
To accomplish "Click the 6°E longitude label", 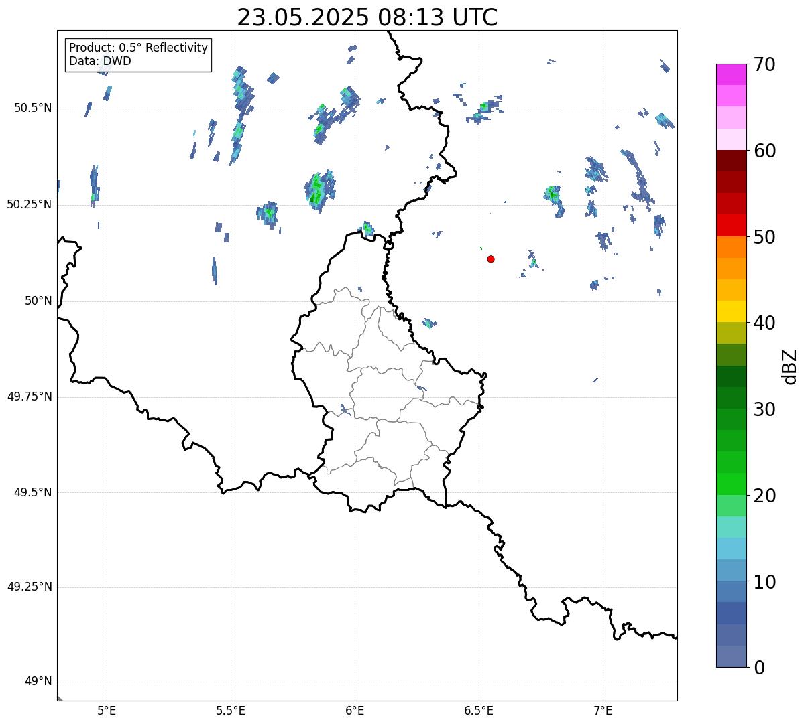I will [355, 710].
